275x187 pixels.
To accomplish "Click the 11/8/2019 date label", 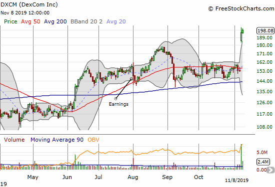I will pyautogui.click(x=237, y=181).
